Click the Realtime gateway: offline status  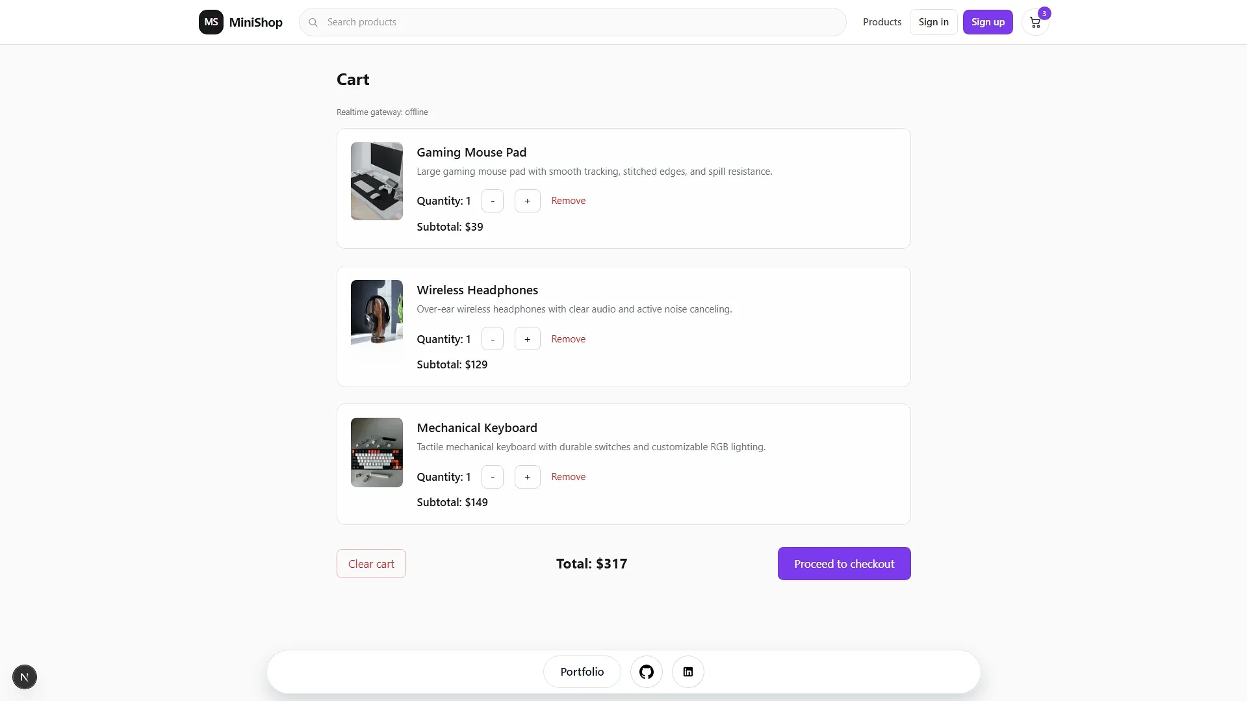coord(382,112)
